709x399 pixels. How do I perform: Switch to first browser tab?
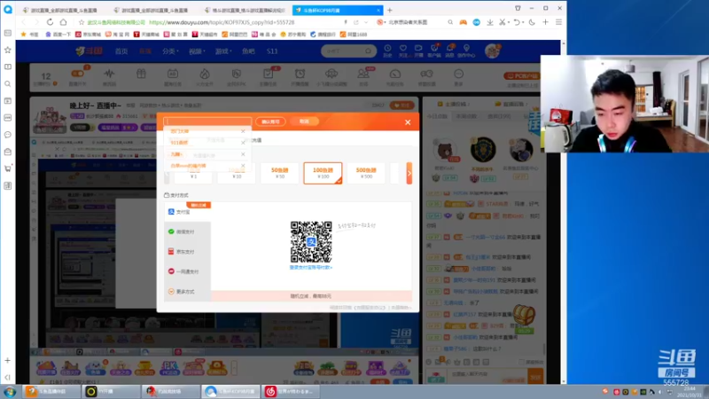tap(62, 10)
